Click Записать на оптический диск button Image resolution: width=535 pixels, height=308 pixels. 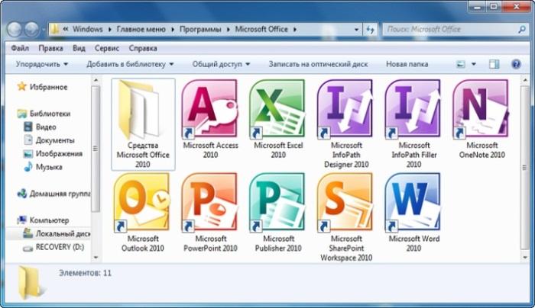(x=319, y=65)
